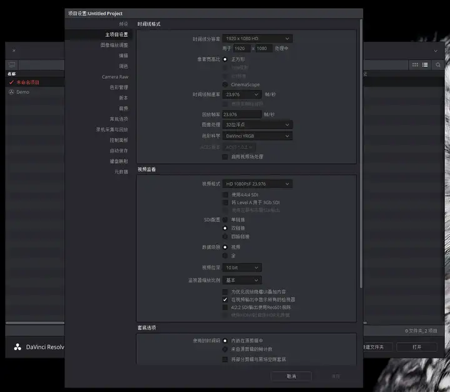Open the DaVinci YRGB color science dropdown
The image size is (450, 392).
click(257, 136)
